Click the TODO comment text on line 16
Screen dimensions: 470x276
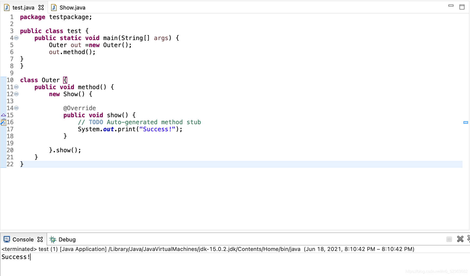pyautogui.click(x=139, y=122)
